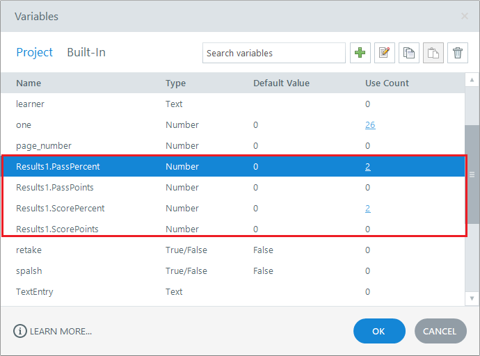This screenshot has height=356, width=480.
Task: Select the Project tab
Action: (x=35, y=52)
